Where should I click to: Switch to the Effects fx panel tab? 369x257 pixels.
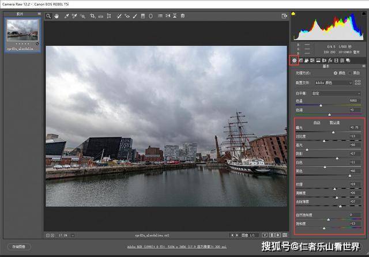pos(330,61)
